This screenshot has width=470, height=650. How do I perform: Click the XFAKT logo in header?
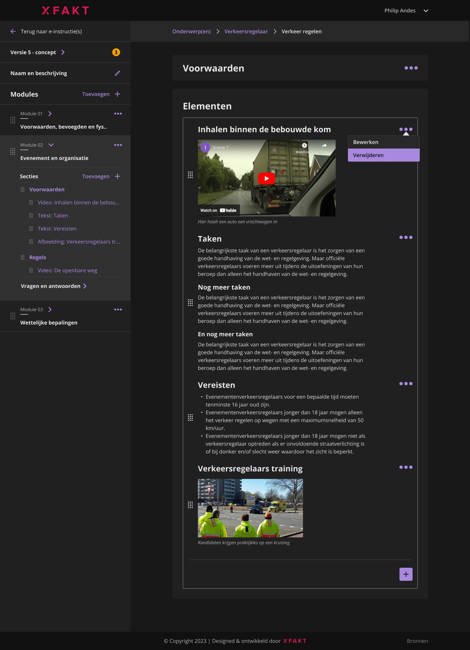click(x=65, y=10)
